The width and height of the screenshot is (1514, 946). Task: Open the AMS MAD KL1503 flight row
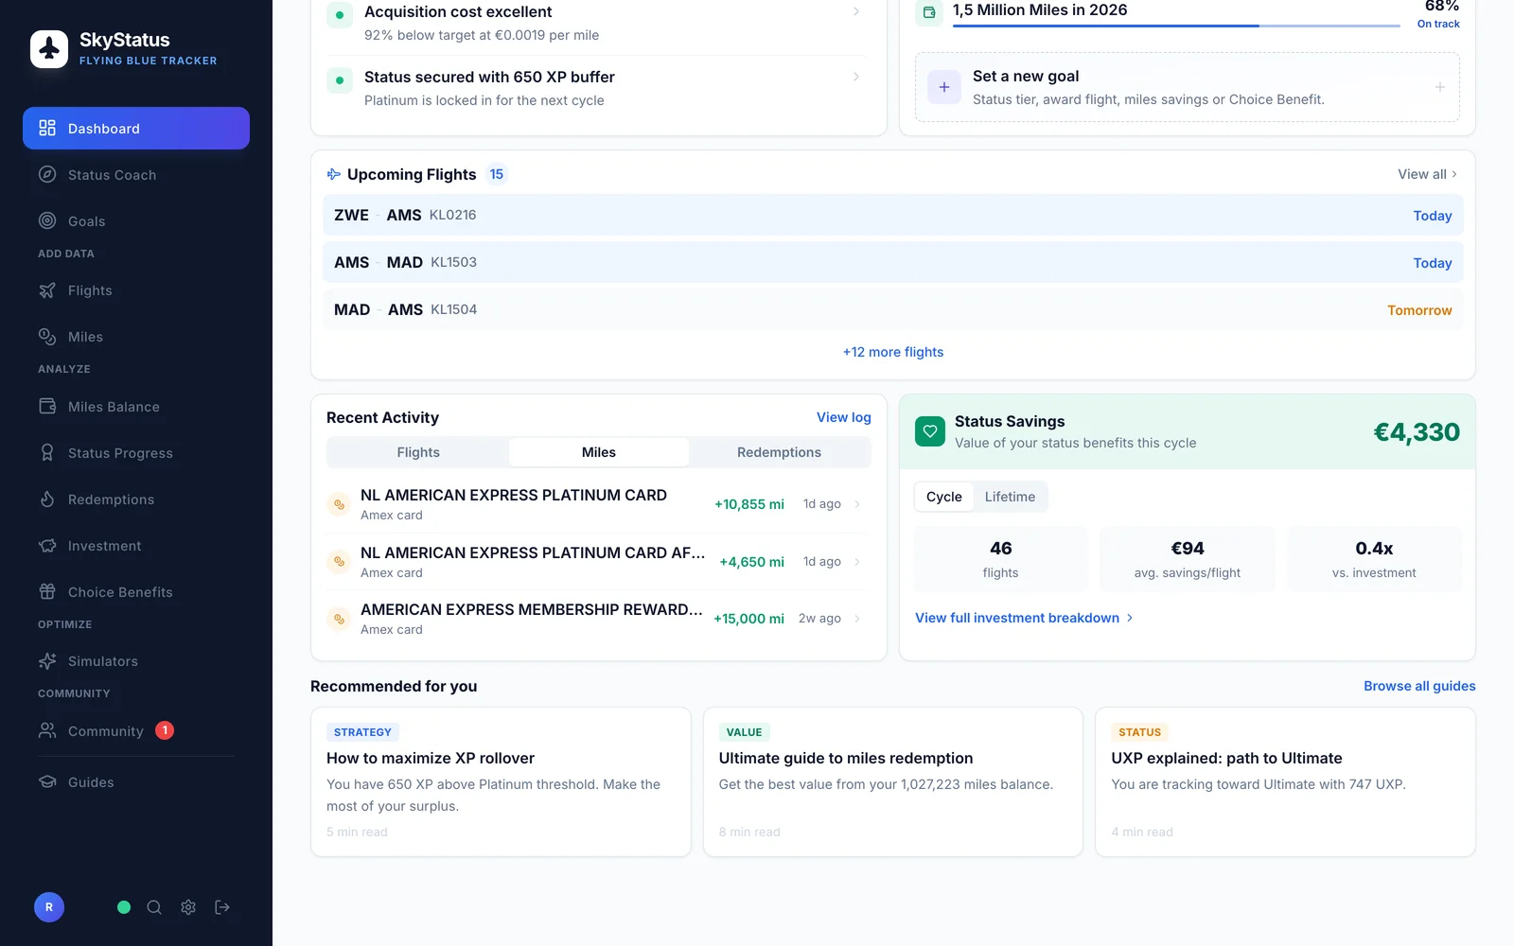893,262
